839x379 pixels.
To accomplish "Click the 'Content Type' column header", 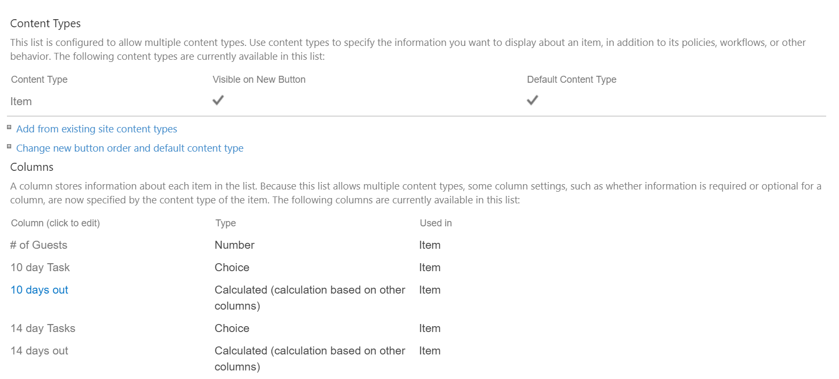I will [x=39, y=80].
